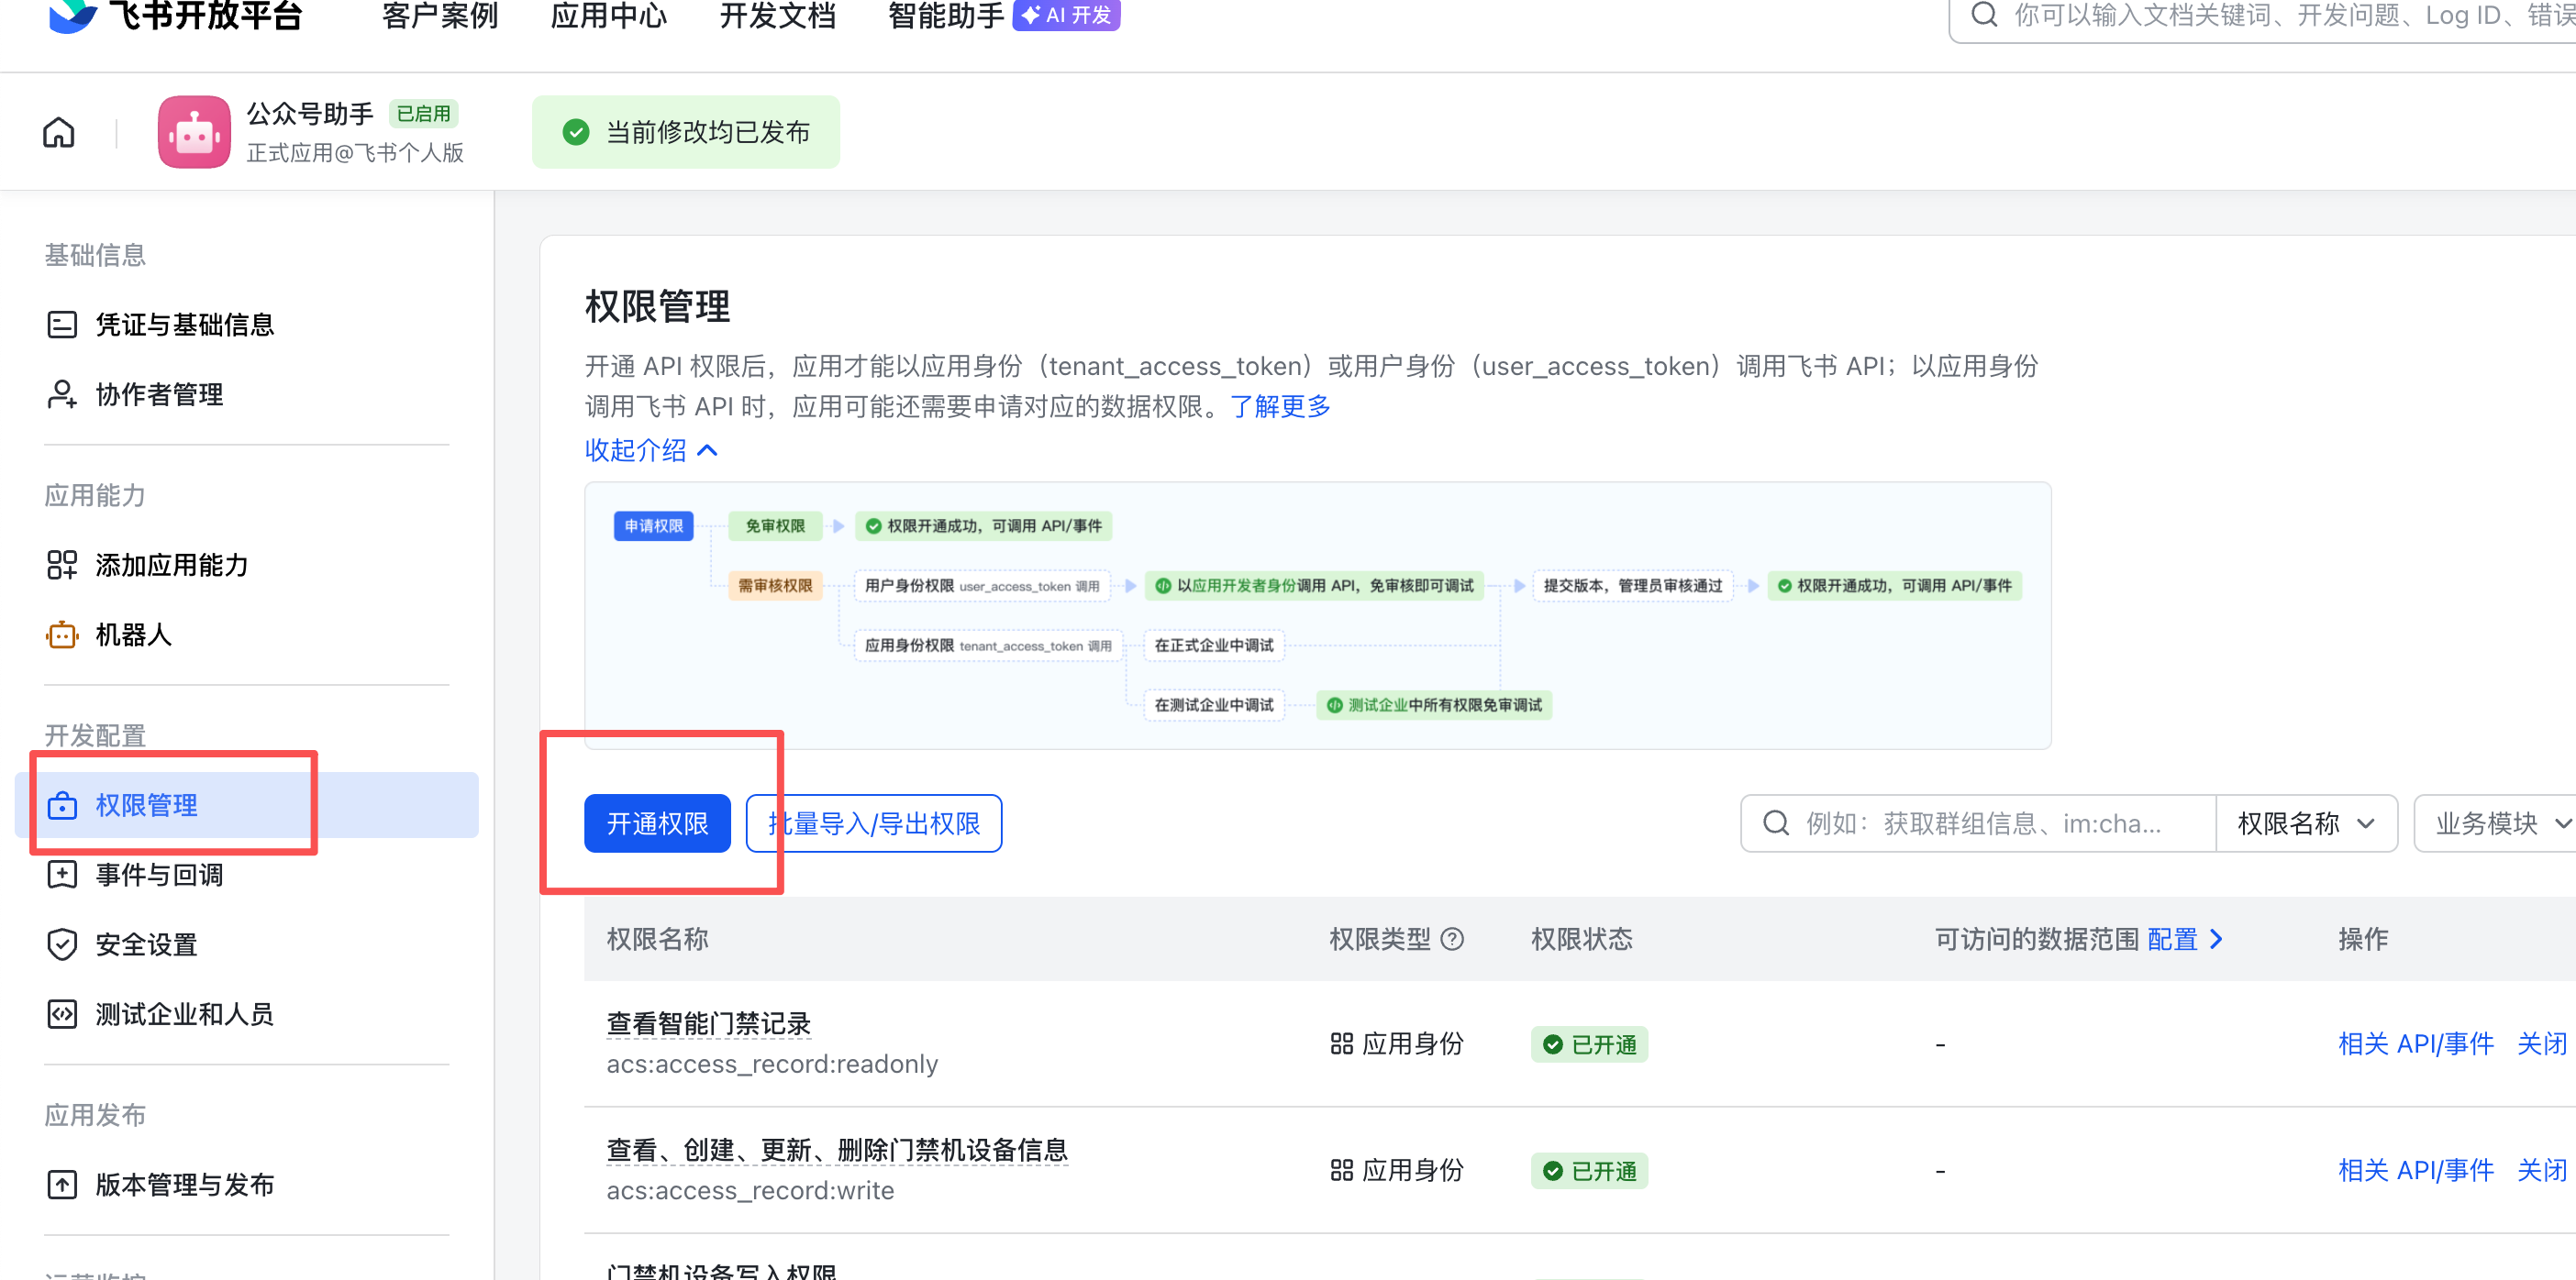Viewport: 2576px width, 1280px height.
Task: Click the home icon in header
Action: click(59, 132)
